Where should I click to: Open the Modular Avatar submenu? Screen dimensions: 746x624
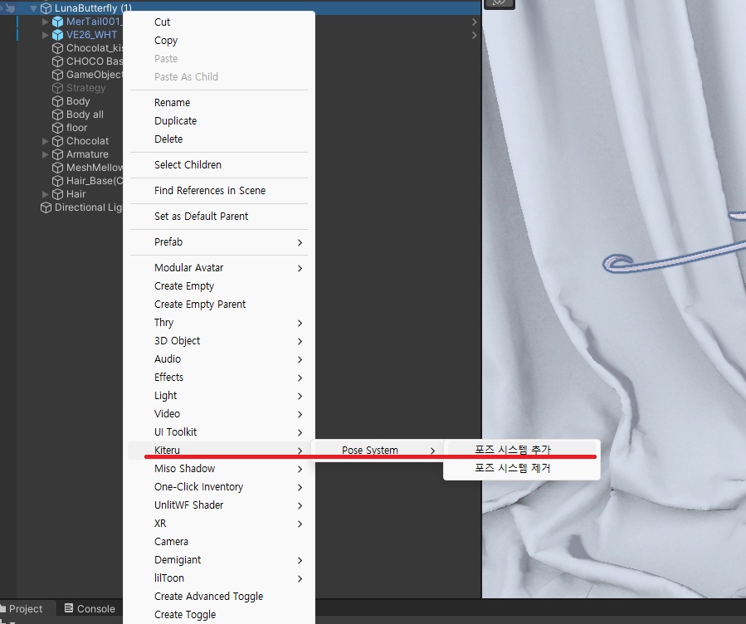coord(219,268)
